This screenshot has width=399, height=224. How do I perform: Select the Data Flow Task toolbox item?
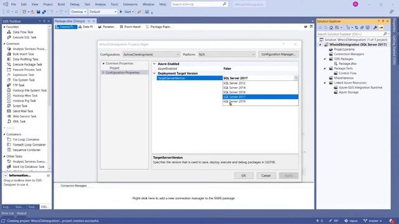point(23,32)
